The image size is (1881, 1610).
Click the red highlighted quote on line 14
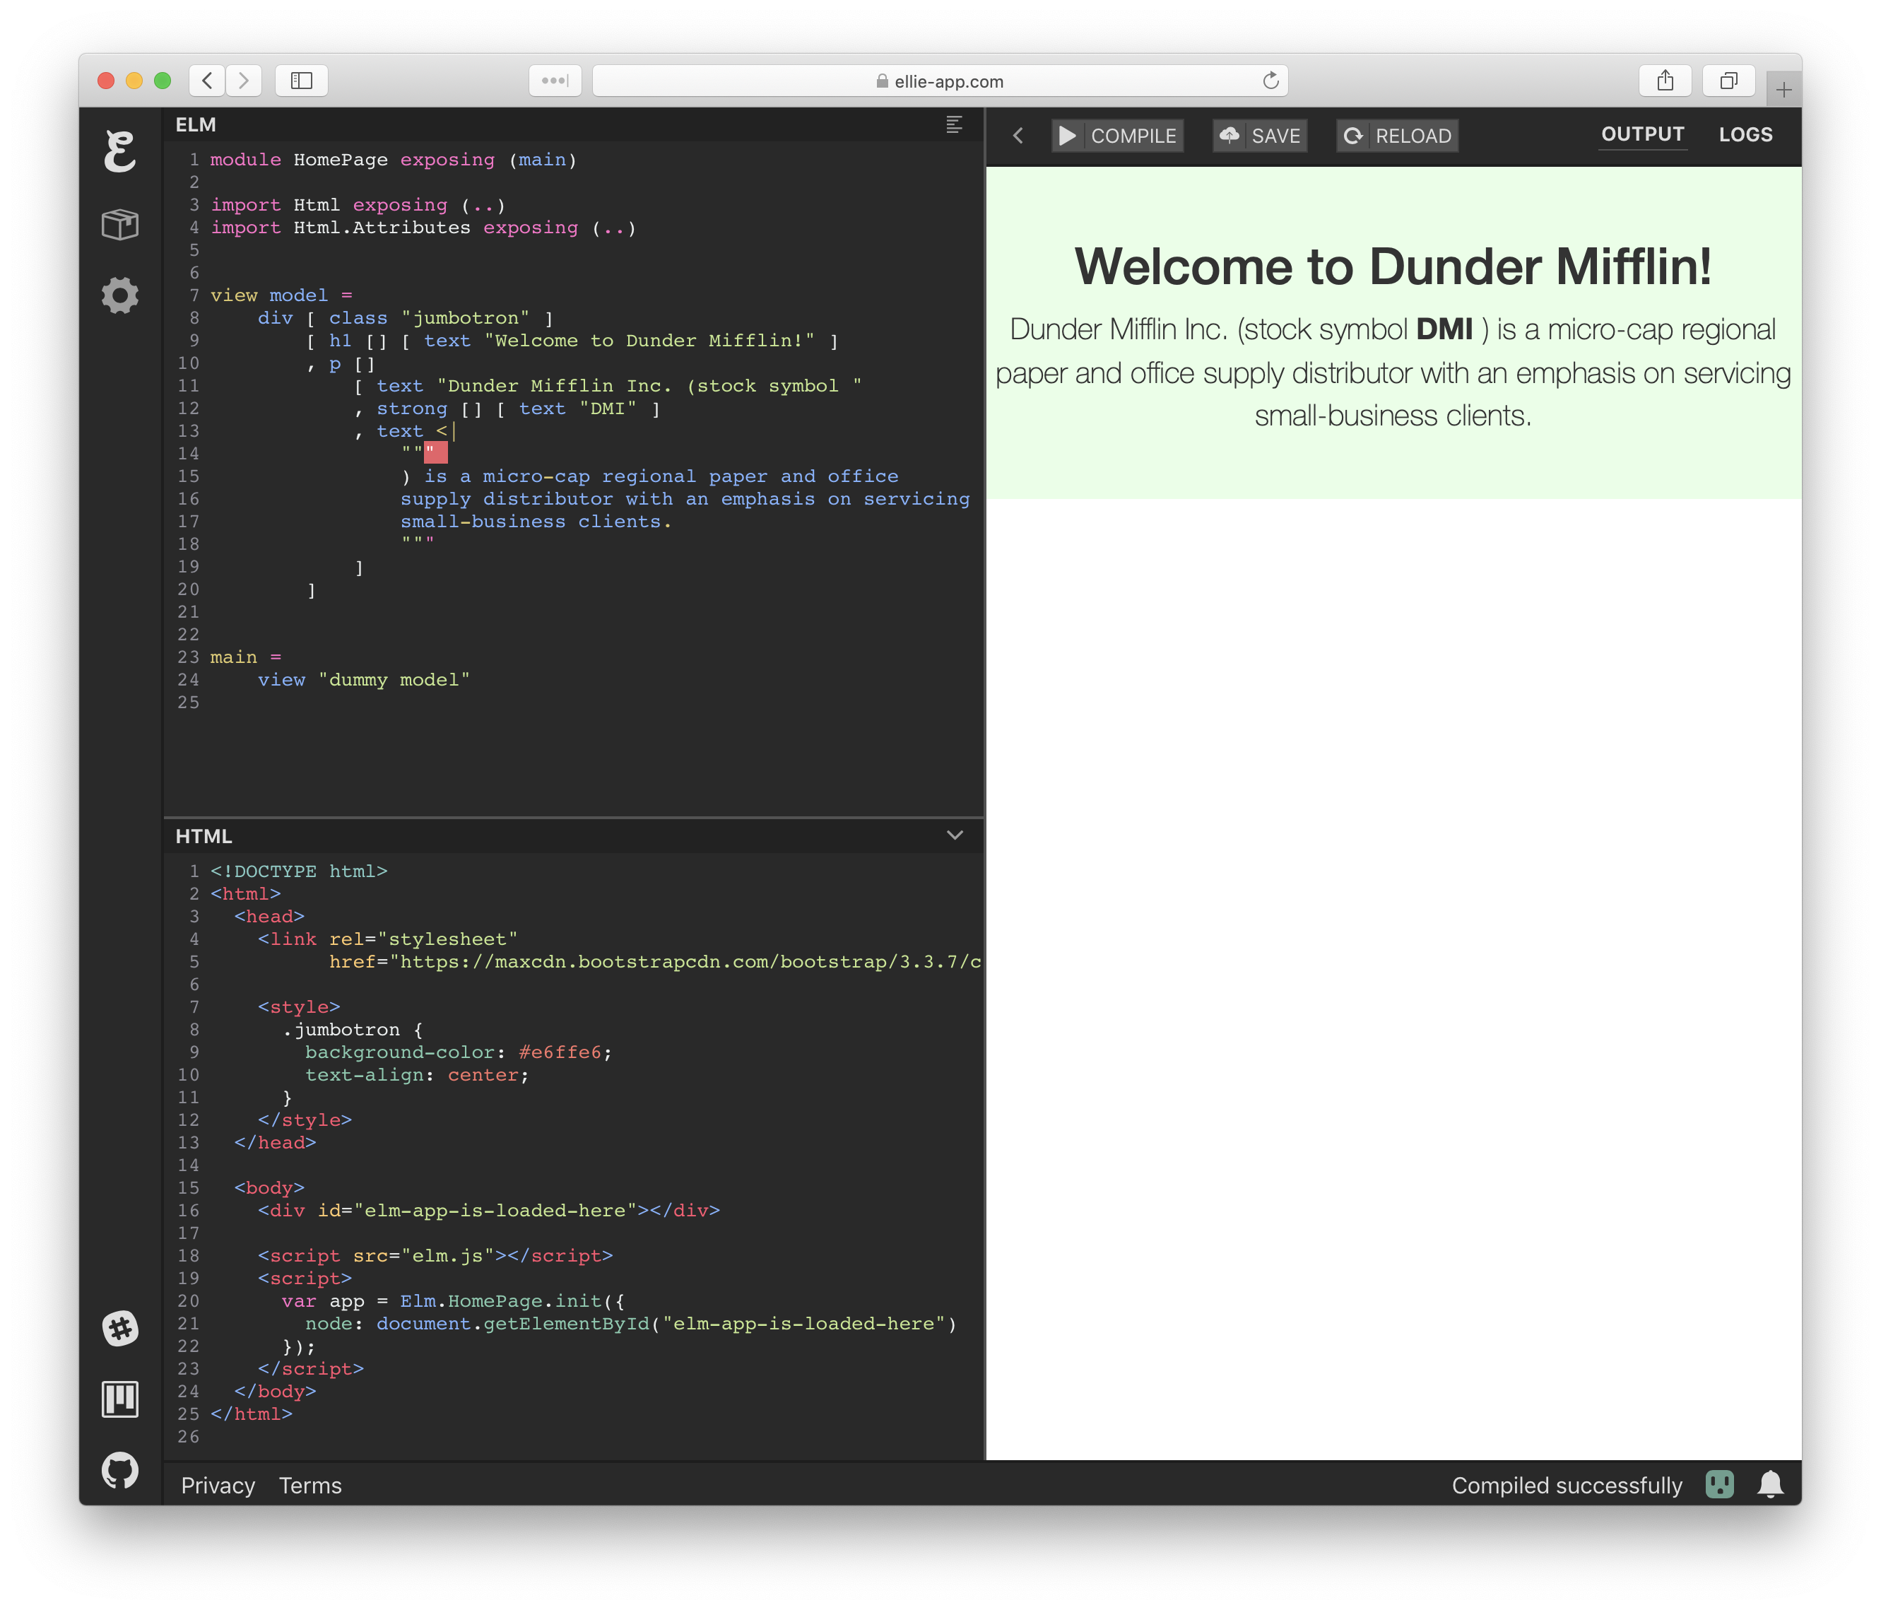[x=436, y=452]
